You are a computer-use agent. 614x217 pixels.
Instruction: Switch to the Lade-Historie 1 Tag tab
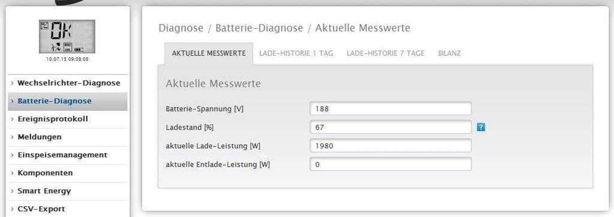(x=296, y=53)
